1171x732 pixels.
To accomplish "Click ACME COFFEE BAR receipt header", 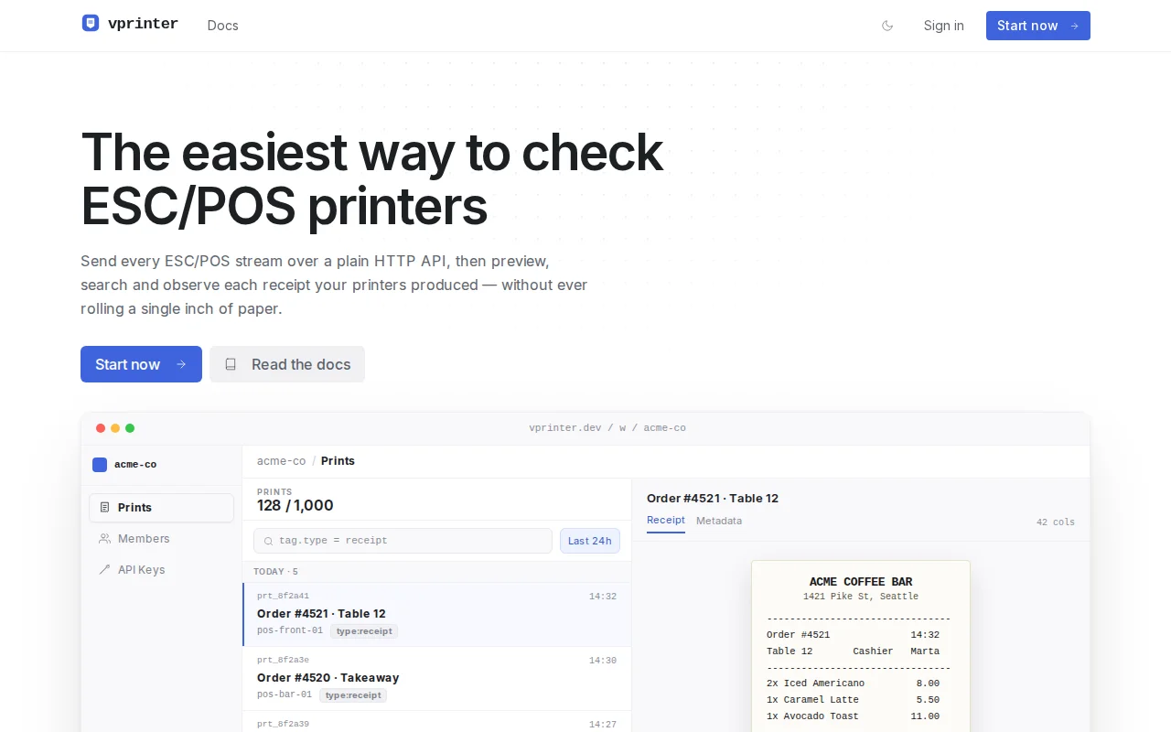I will click(x=861, y=582).
